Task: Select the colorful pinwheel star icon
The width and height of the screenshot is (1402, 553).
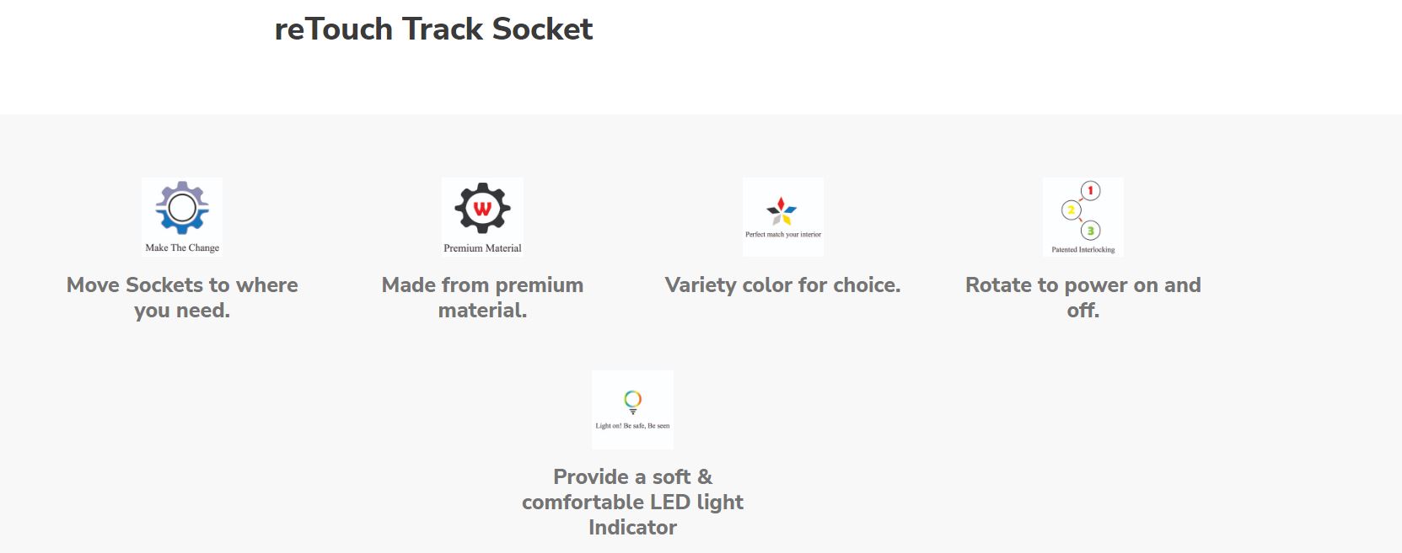Action: 782,211
